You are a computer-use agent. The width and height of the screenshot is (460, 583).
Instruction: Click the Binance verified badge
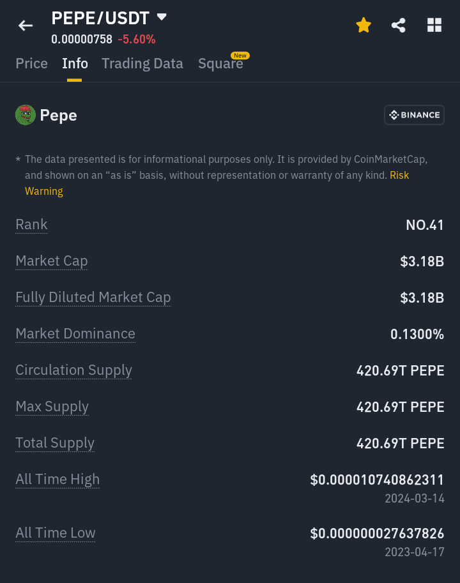click(x=414, y=115)
